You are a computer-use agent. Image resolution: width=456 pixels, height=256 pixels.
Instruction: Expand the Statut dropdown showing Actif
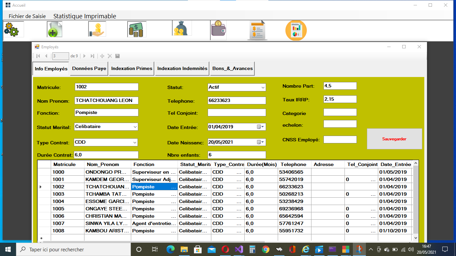(x=263, y=87)
